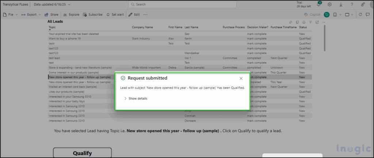
Task: Click the download arrow icon in header
Action: (x=341, y=4)
